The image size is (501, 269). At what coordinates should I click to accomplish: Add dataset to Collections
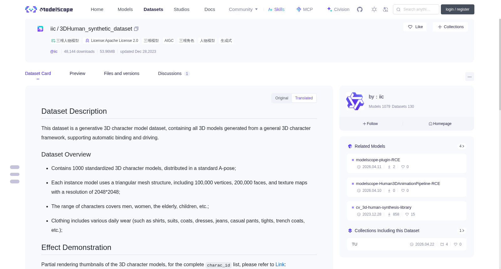(450, 27)
